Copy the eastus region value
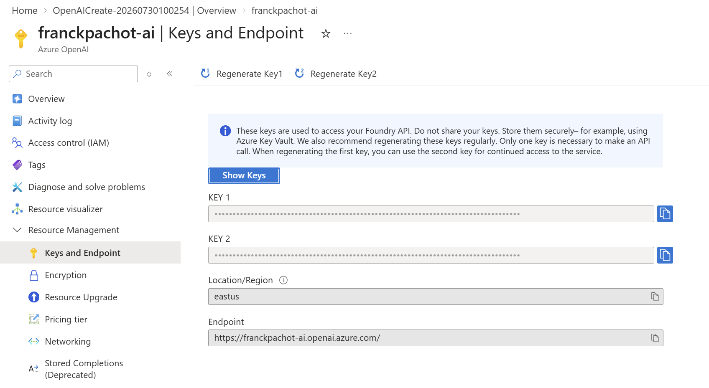 point(655,297)
